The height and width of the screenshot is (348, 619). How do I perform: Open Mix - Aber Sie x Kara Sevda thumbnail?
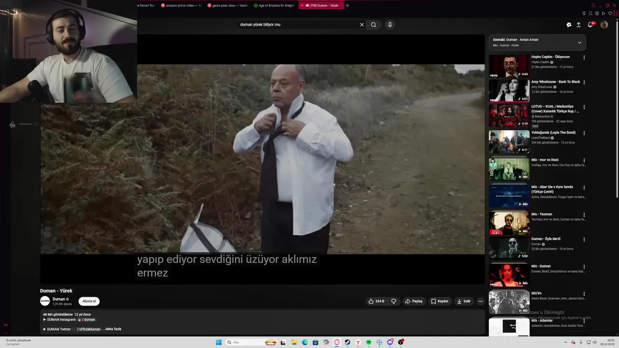[509, 196]
